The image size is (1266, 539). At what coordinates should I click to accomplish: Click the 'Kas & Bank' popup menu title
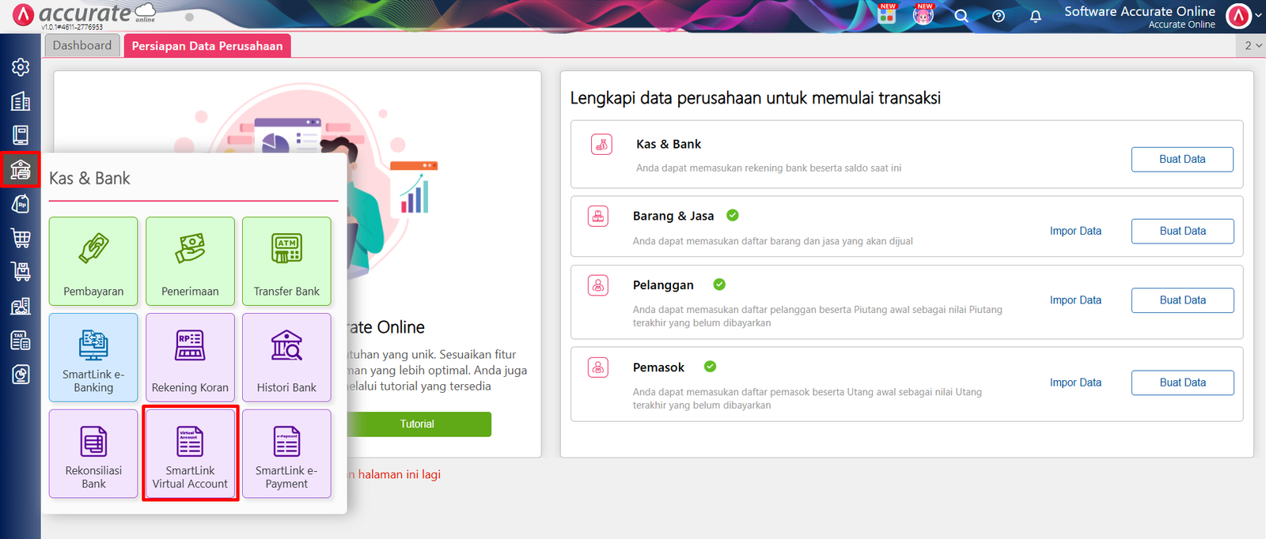(x=89, y=179)
